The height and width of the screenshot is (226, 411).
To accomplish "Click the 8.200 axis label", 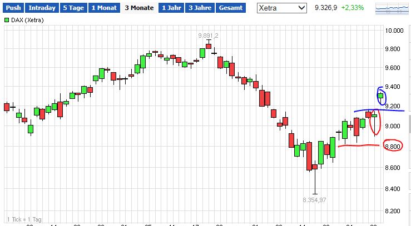I will pos(393,211).
